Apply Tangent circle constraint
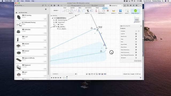This screenshot has width=171, height=96. pos(104,11)
